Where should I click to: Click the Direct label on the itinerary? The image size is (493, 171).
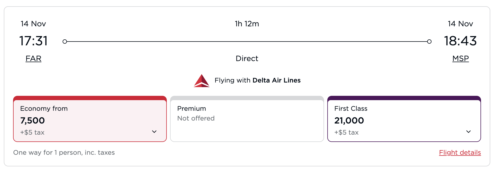(x=247, y=58)
